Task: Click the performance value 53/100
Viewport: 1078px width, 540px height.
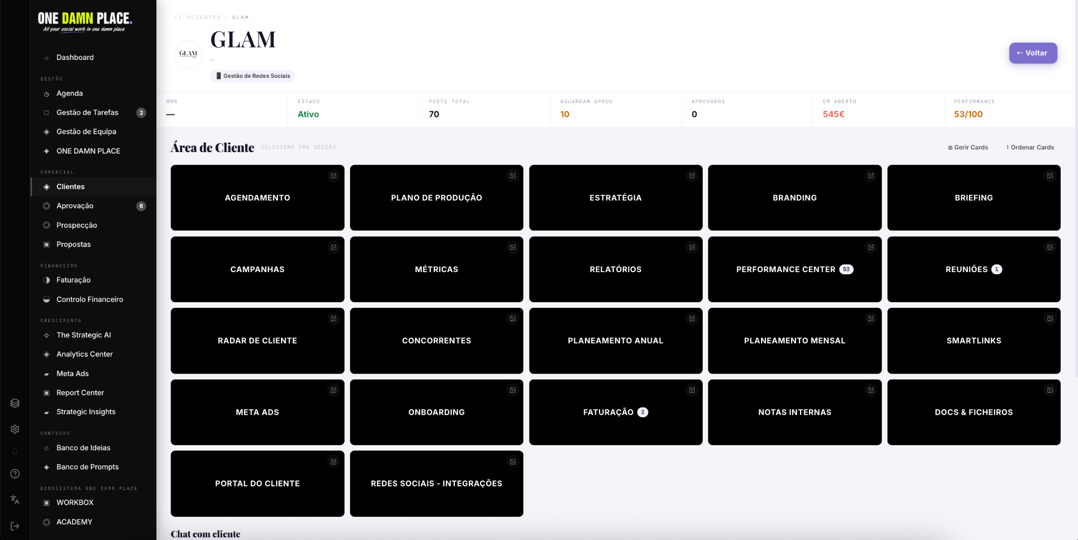Action: click(x=968, y=114)
